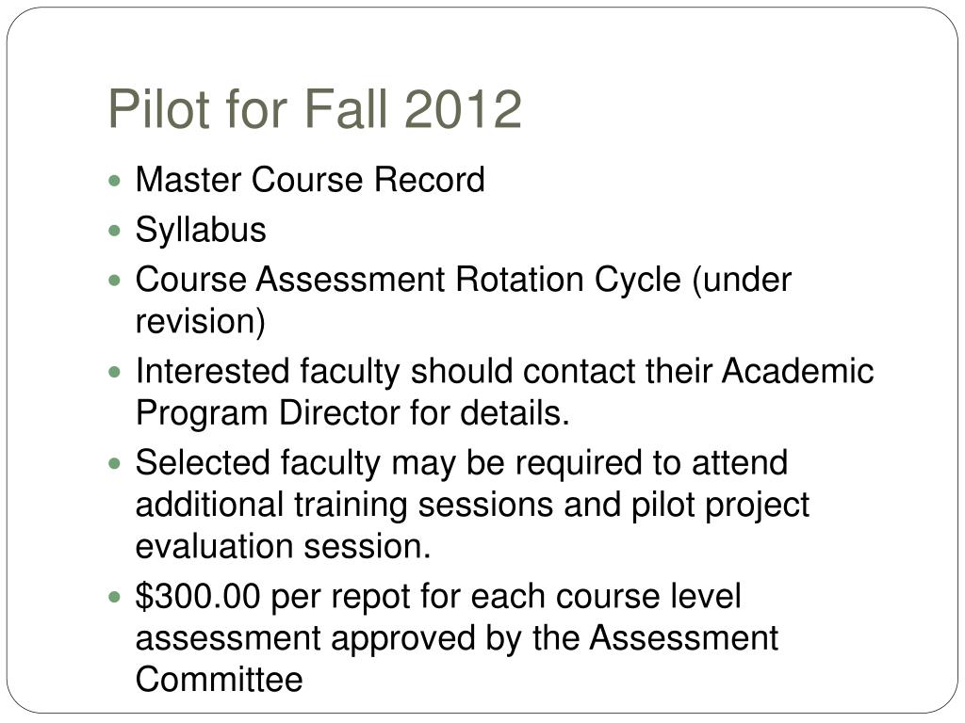This screenshot has width=965, height=723.
Task: Click the bullet dot before $300.00 per repot
Action: 114,597
